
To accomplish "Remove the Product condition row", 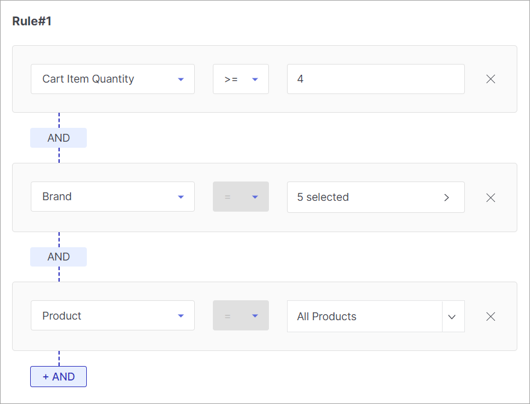I will (x=490, y=317).
